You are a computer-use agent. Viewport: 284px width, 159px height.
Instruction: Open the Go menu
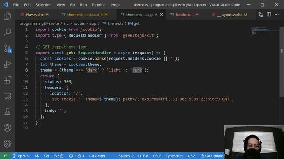72,5
